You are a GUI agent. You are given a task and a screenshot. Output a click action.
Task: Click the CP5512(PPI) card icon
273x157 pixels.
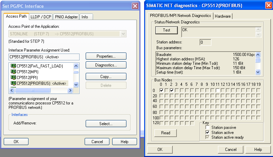(13, 77)
